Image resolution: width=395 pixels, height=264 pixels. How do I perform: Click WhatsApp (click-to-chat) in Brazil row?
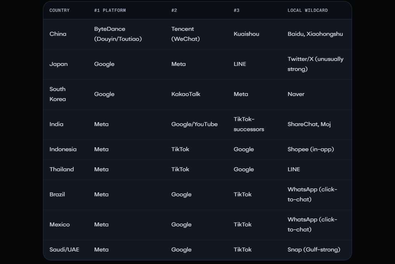(312, 195)
